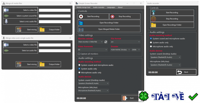The width and height of the screenshot is (200, 103).
Task: Click the back arrow icon in Audio recorder
Action: click(179, 72)
